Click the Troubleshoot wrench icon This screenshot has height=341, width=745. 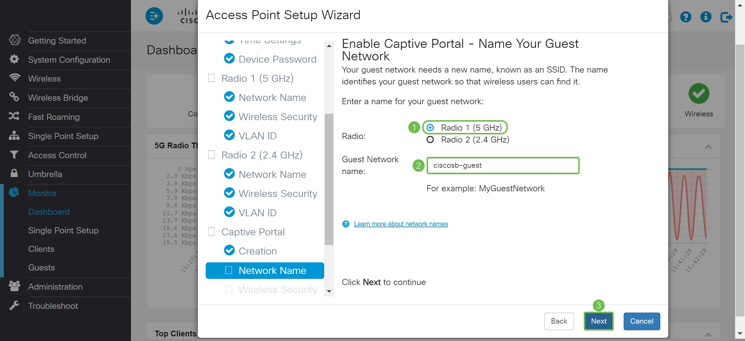tap(14, 305)
